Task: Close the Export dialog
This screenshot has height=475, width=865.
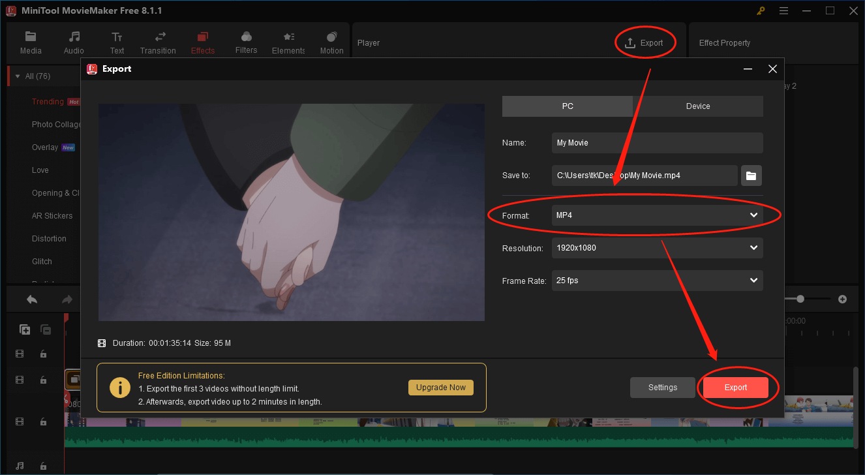Action: (772, 69)
